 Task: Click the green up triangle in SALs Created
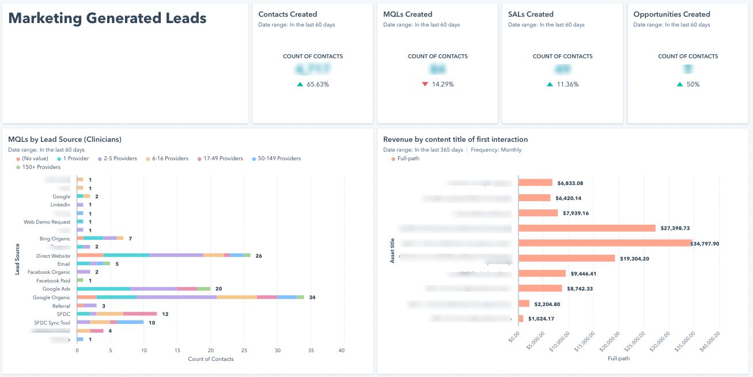tap(550, 84)
